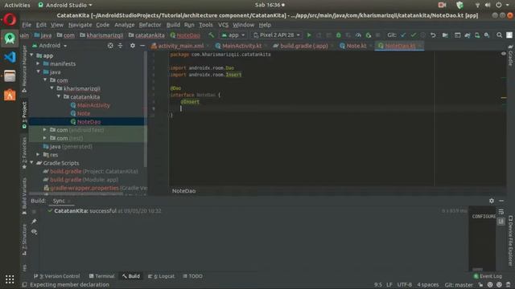Revert changes with the undo arrow icon

(433, 35)
